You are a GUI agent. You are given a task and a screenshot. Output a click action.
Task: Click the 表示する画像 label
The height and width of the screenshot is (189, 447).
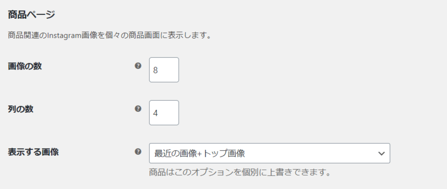[x=33, y=152]
